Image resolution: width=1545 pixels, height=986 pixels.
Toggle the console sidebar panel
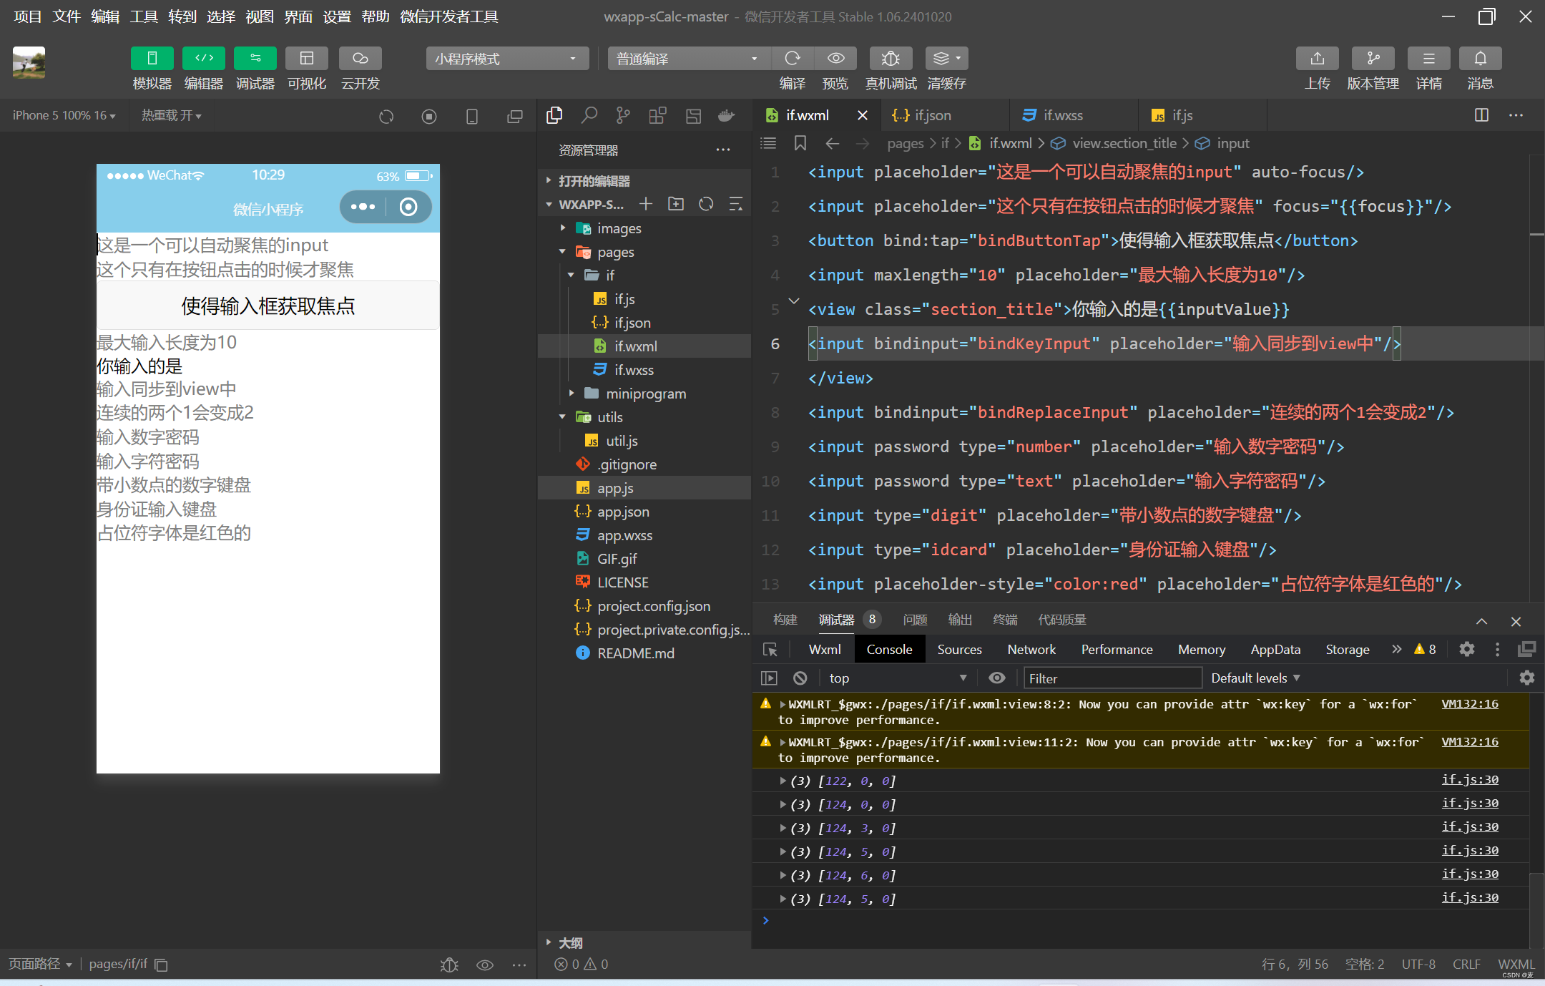click(x=769, y=678)
